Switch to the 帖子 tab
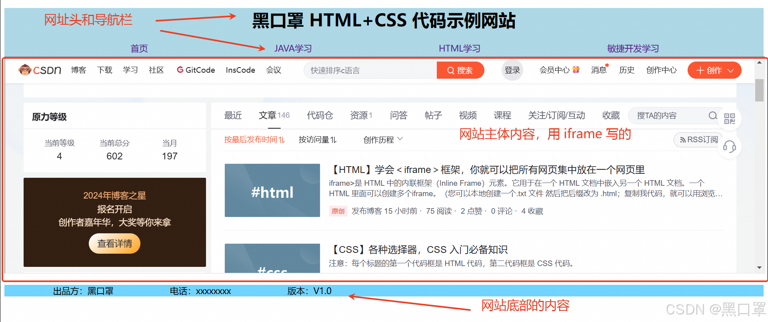This screenshot has height=322, width=768. [433, 115]
